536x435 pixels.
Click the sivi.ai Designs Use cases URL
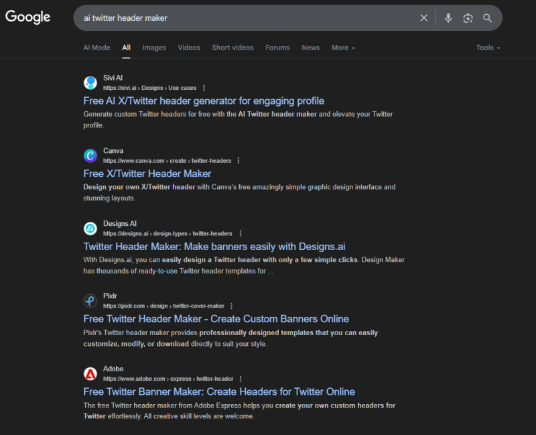pyautogui.click(x=149, y=88)
